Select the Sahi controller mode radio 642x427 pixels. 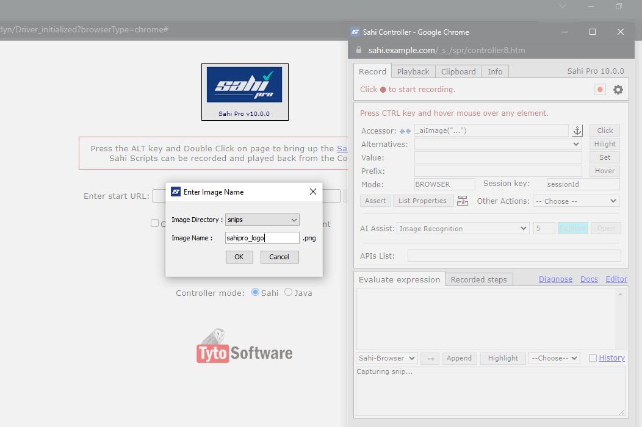[x=255, y=292]
